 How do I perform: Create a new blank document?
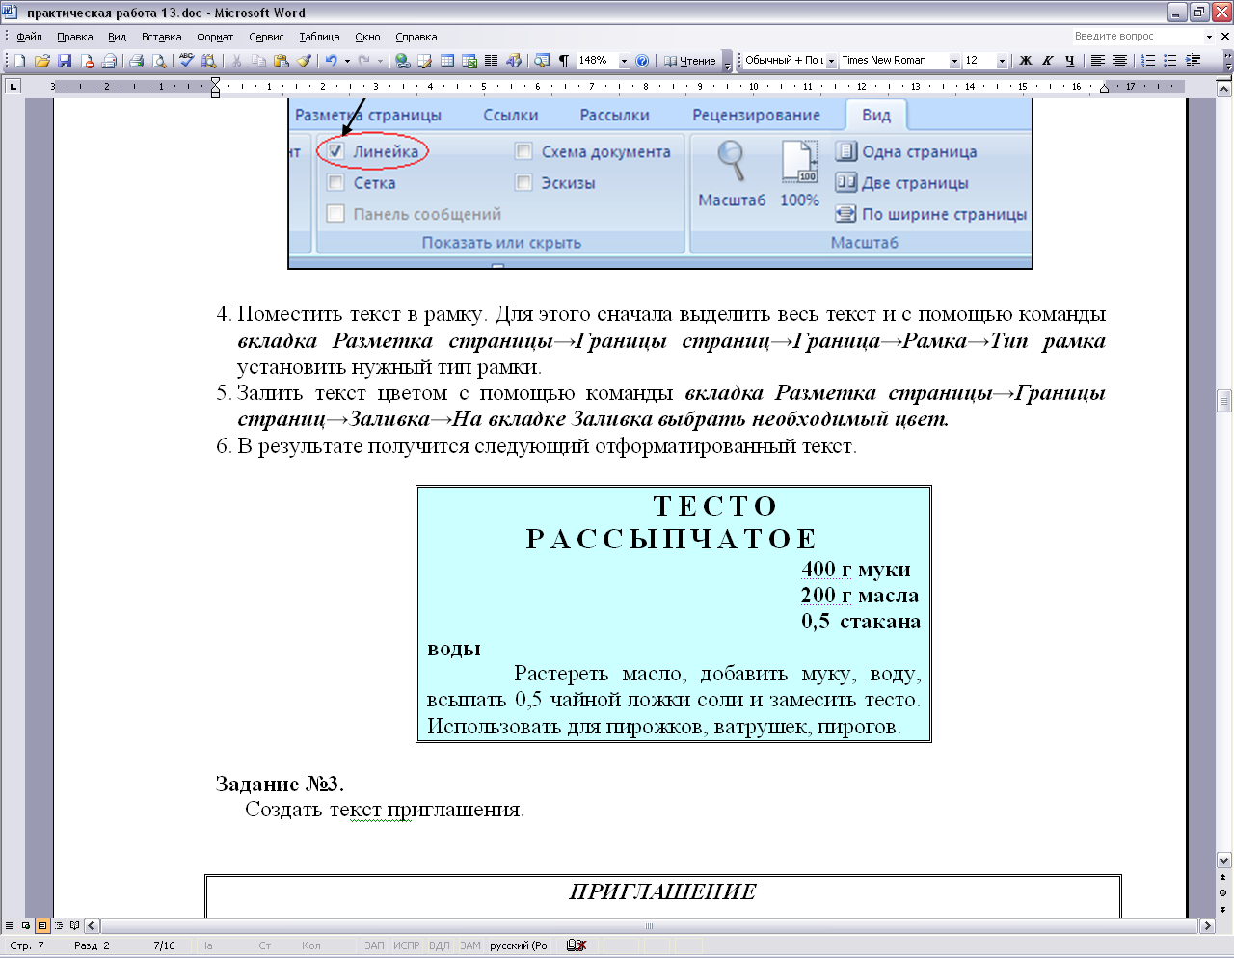[19, 61]
